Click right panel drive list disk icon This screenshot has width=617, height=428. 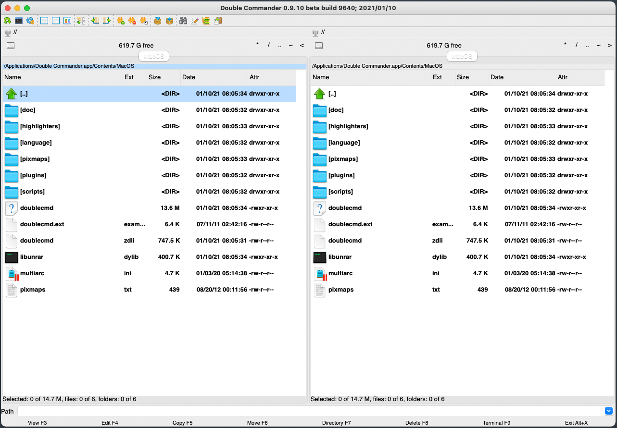[x=319, y=46]
